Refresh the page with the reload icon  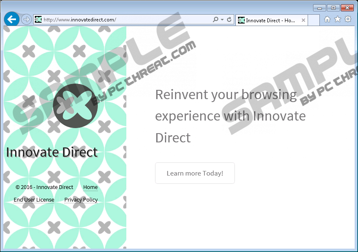click(x=229, y=19)
